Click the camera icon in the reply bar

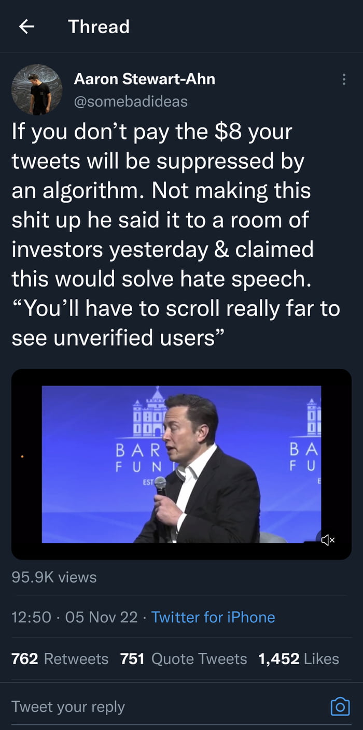tap(341, 706)
